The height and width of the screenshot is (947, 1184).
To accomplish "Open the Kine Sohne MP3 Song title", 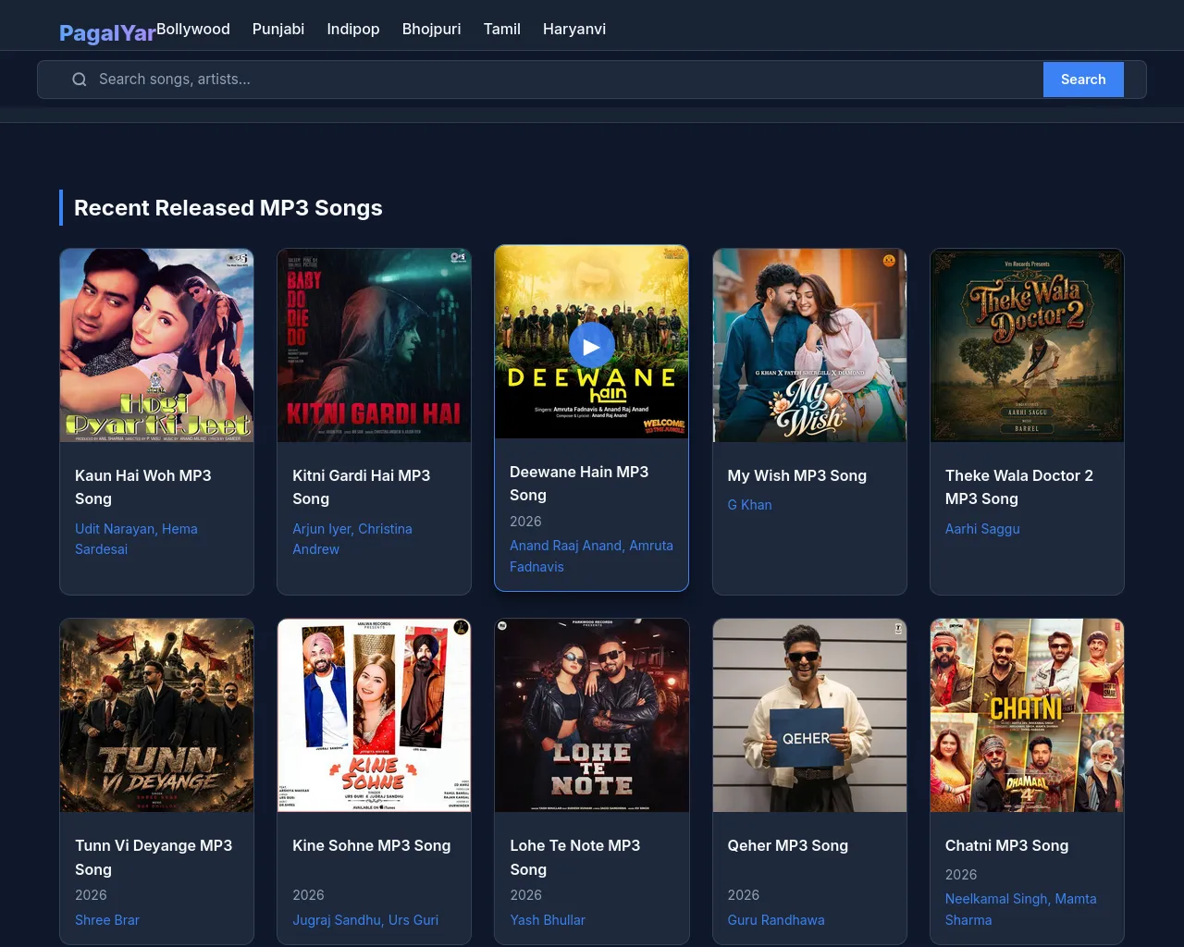I will coord(372,845).
